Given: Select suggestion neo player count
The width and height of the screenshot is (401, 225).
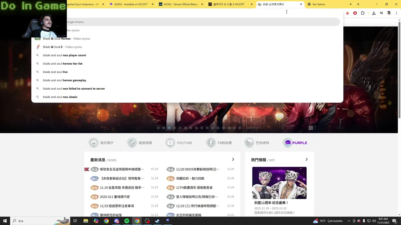Looking at the screenshot, I should pos(187,55).
